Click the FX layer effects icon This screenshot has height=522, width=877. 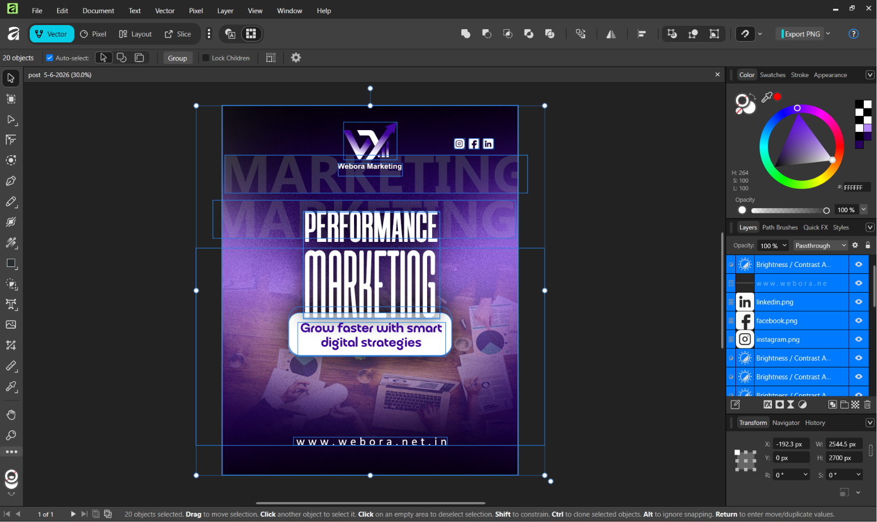pyautogui.click(x=768, y=404)
